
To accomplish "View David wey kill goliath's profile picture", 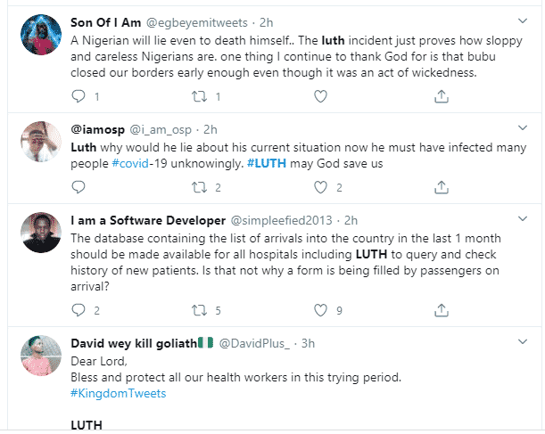I will click(x=39, y=356).
